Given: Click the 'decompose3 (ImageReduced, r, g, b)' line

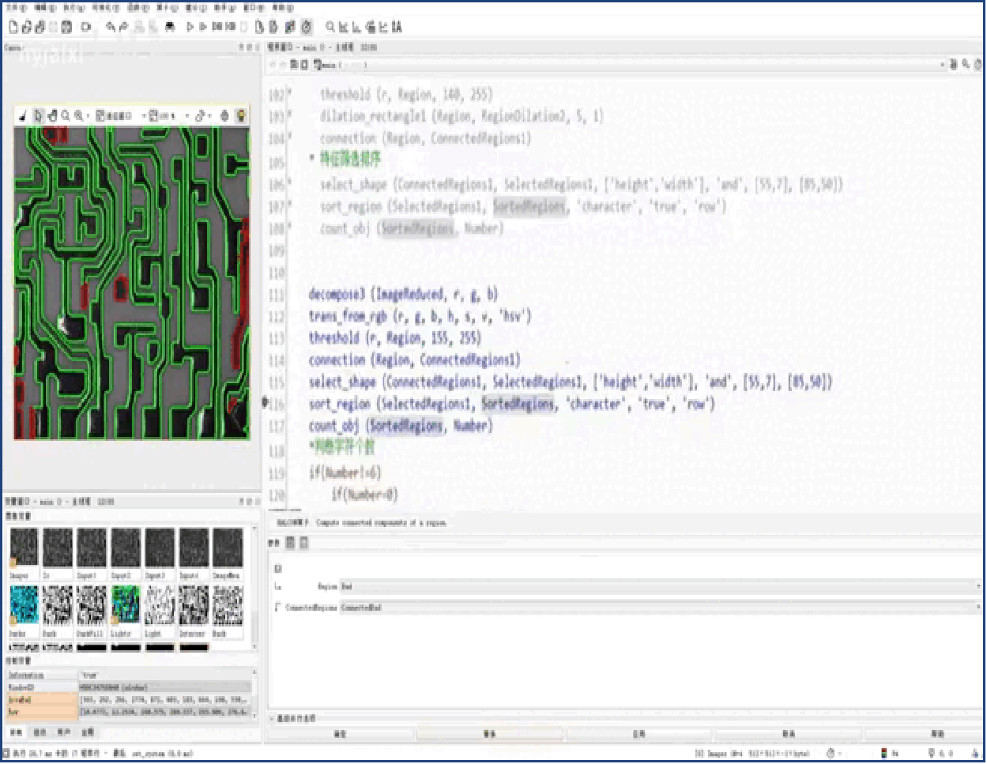Looking at the screenshot, I should 403,295.
